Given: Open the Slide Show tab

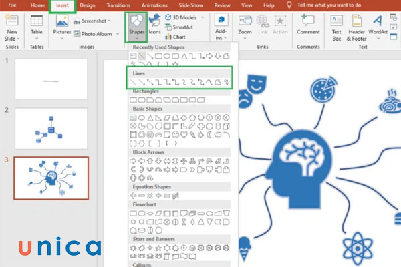Looking at the screenshot, I should point(190,5).
